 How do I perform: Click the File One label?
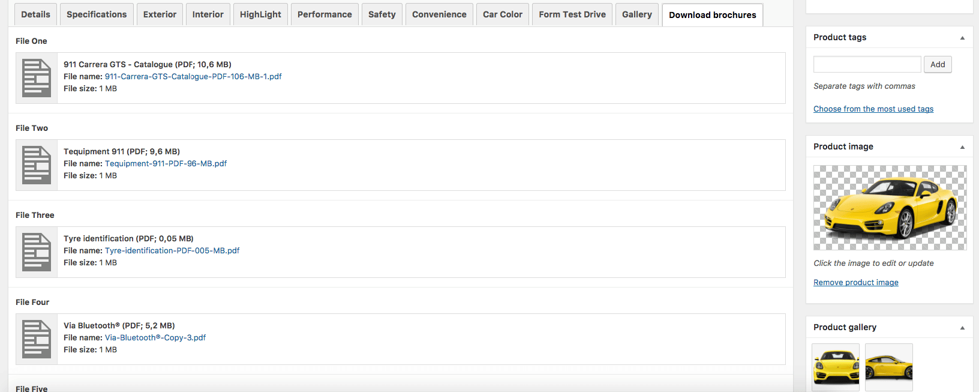(31, 41)
